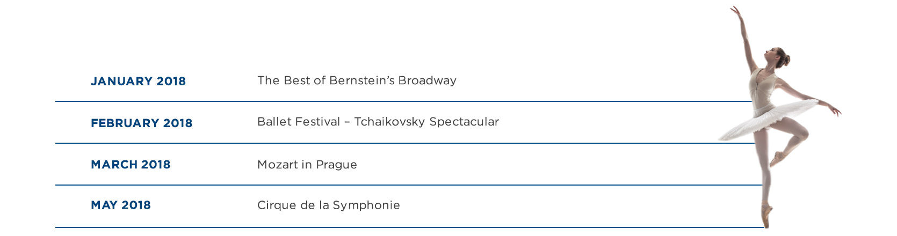Open Ballet Festival – Tchaikovsky Spectacular

pos(378,122)
